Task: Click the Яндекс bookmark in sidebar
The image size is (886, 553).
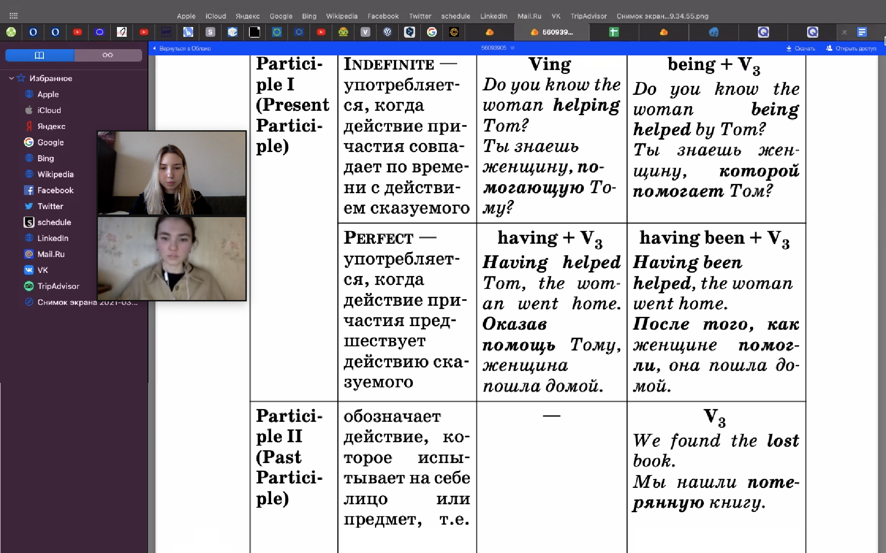Action: click(51, 126)
